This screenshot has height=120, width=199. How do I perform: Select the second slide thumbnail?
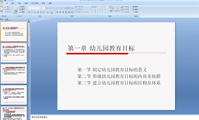(x=14, y=53)
